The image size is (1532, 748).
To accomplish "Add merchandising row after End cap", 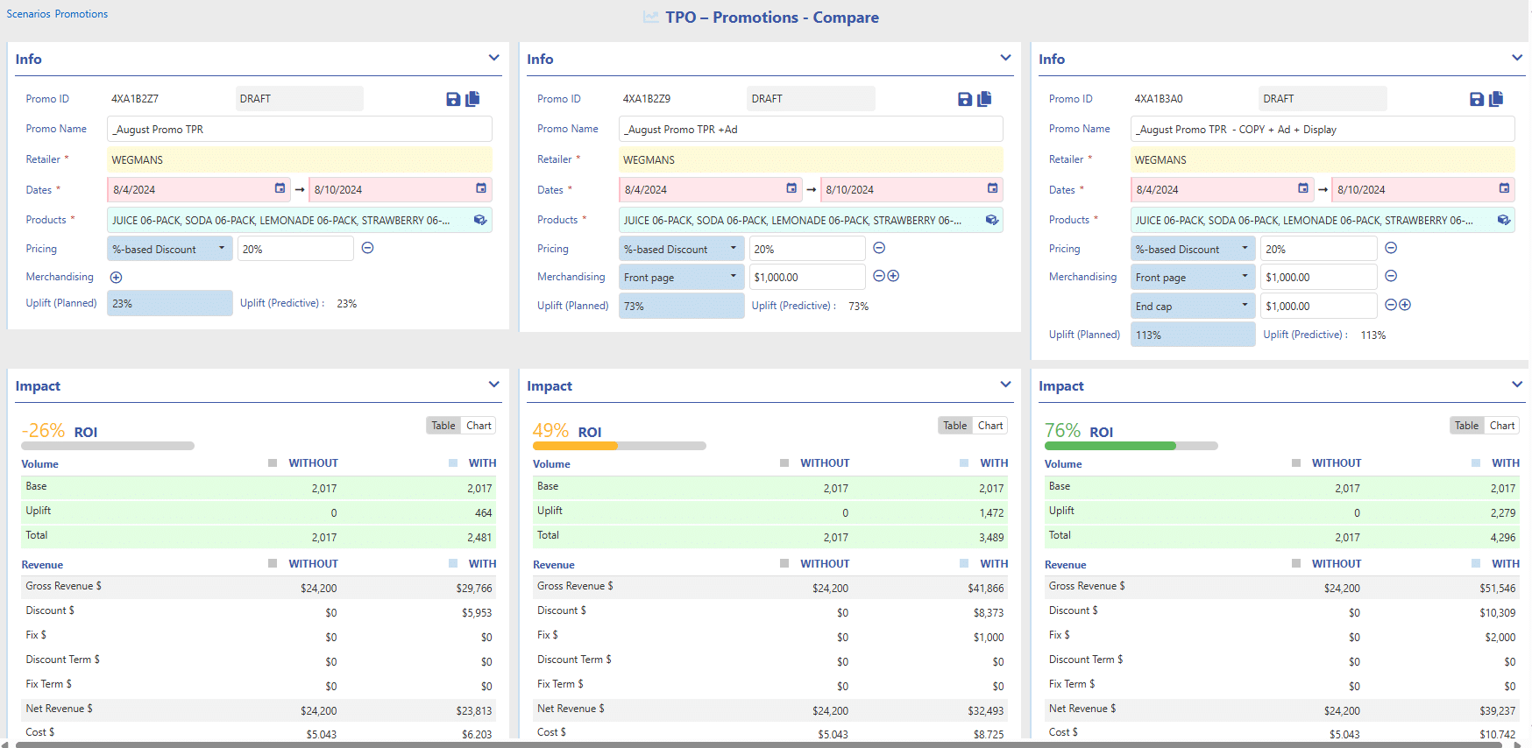I will click(x=1405, y=305).
